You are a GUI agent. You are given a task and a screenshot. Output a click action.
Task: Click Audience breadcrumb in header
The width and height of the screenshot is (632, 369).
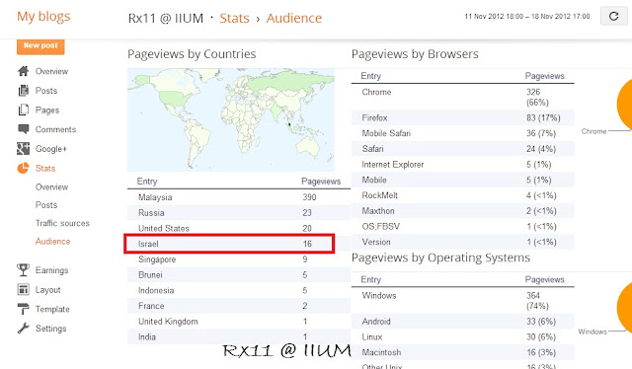click(x=294, y=18)
